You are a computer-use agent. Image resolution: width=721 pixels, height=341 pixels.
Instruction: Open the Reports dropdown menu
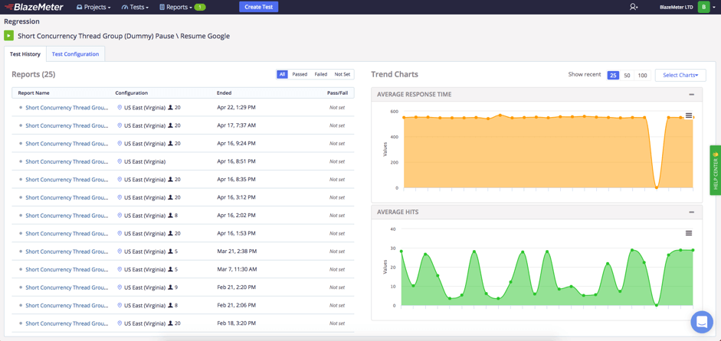coord(175,7)
